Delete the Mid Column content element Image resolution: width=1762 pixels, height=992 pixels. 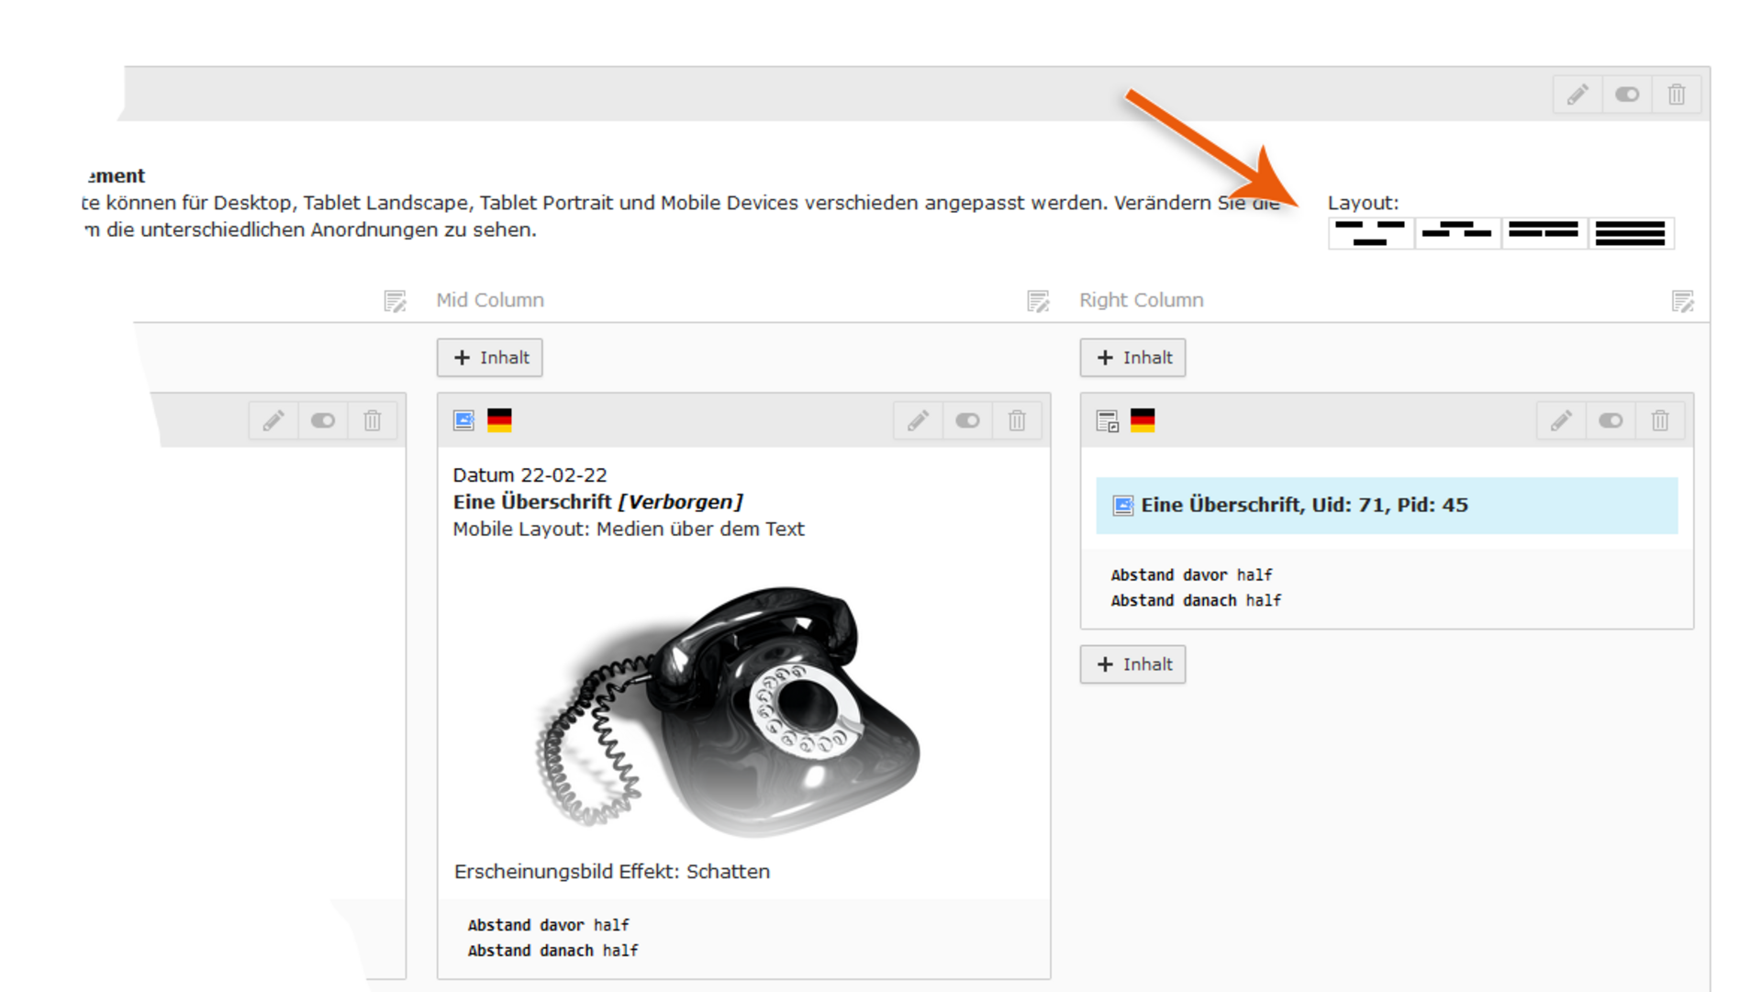click(1017, 420)
